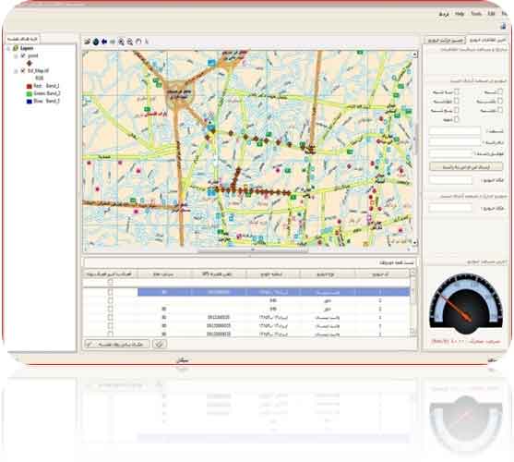Click the wide button under text fields
This screenshot has width=514, height=462.
(x=466, y=166)
